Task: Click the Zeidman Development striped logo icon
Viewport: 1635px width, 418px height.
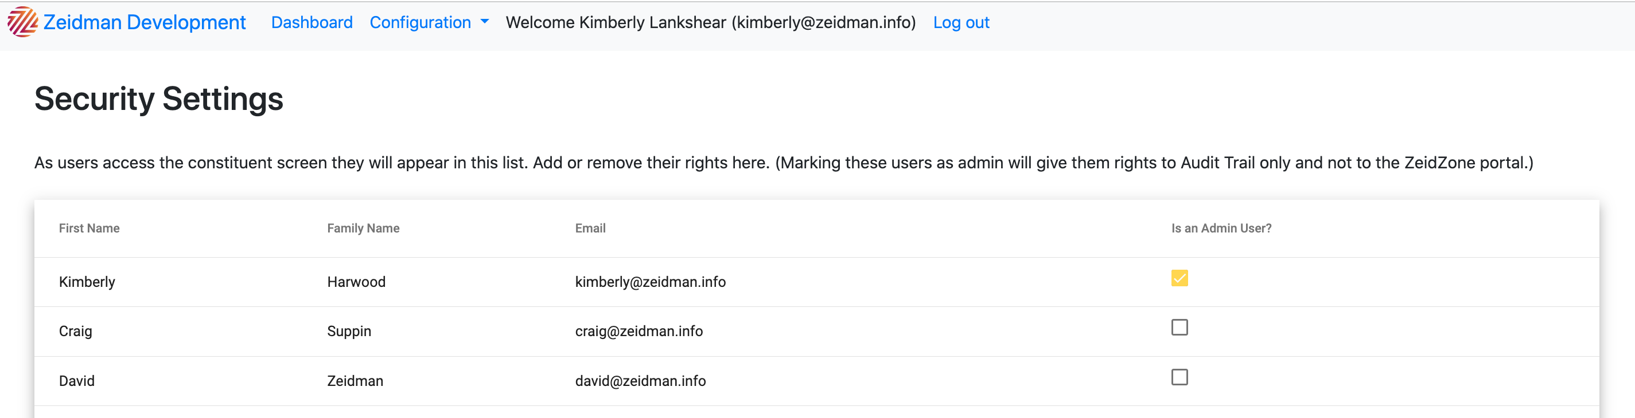Action: [x=22, y=22]
